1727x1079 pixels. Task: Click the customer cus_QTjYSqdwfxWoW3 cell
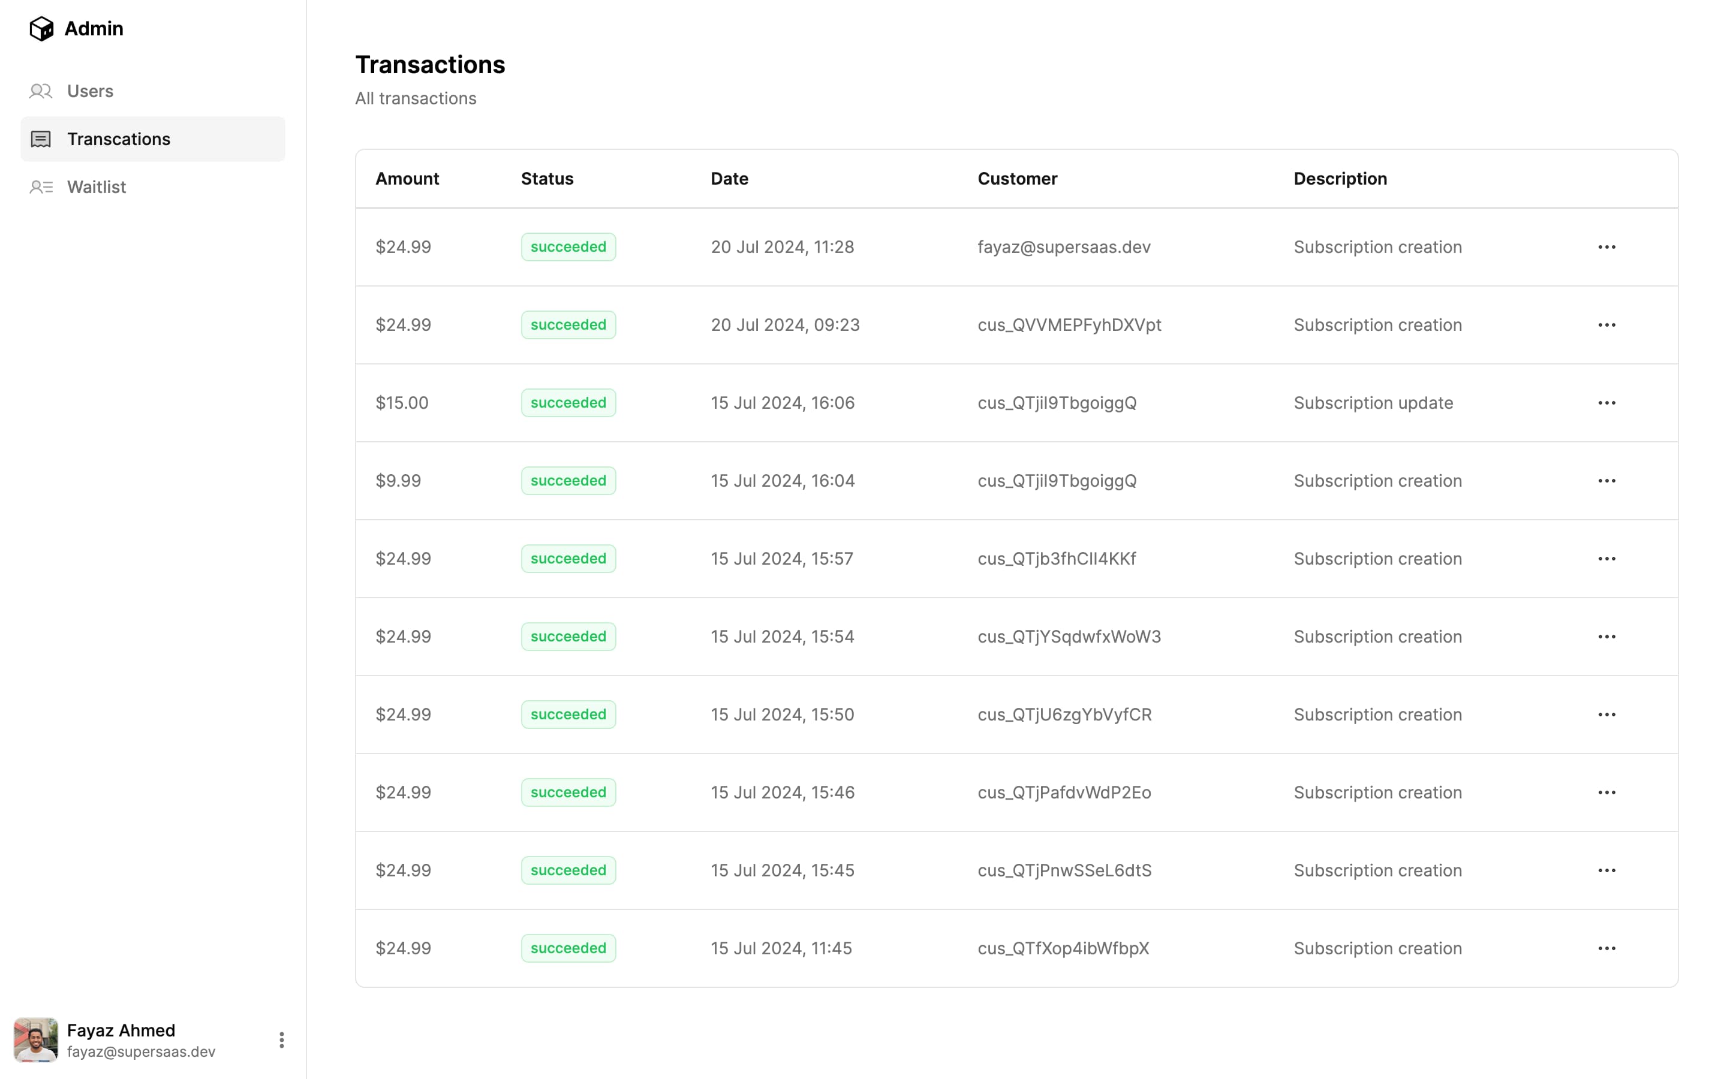(1069, 637)
